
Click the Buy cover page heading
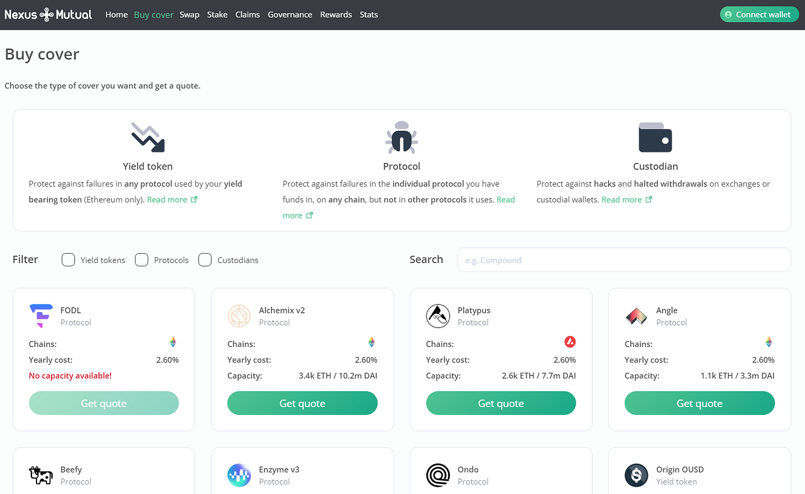pos(42,54)
